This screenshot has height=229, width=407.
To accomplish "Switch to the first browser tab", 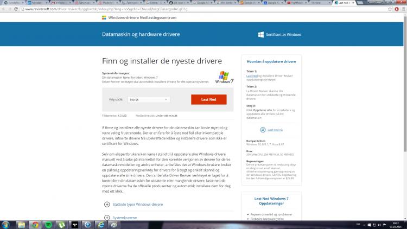I will click(x=13, y=3).
